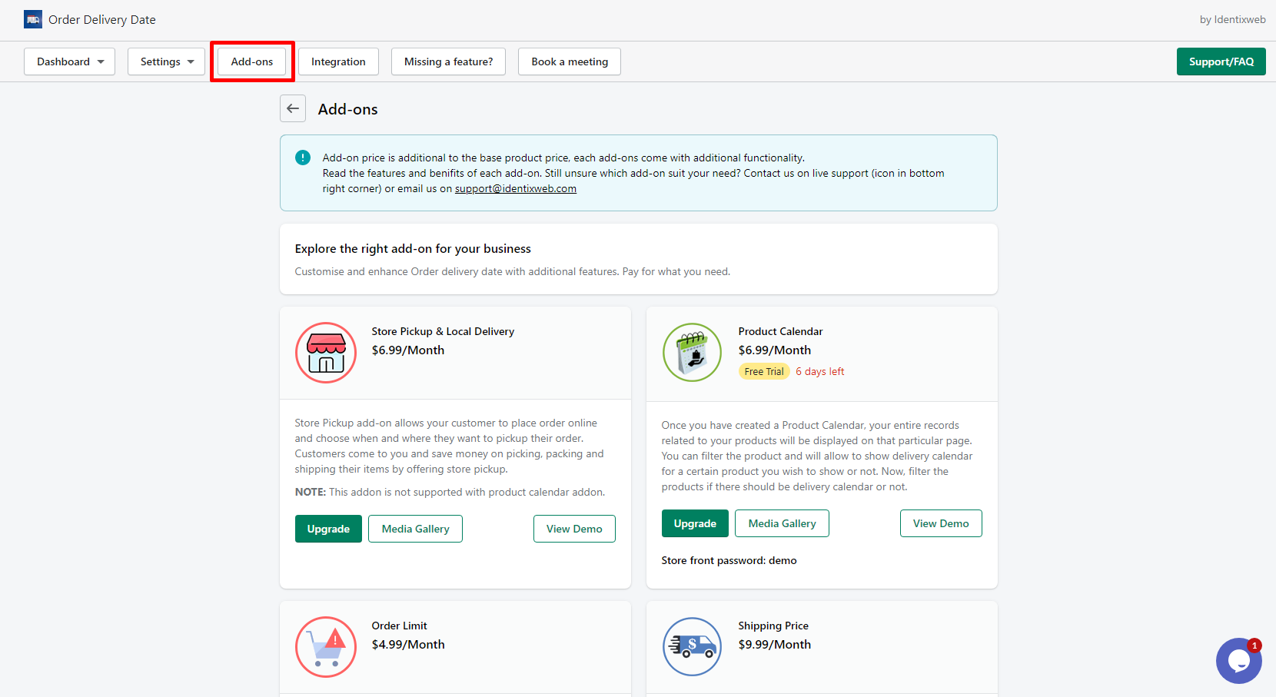This screenshot has height=697, width=1276.
Task: View Demo for Store Pickup add-on
Action: pyautogui.click(x=574, y=529)
